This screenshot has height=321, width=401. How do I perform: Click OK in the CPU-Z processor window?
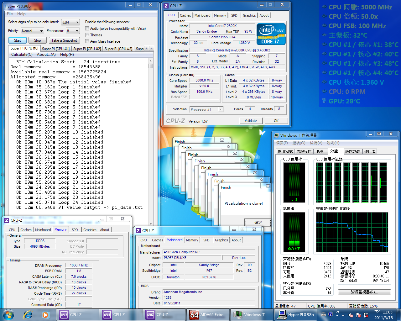click(276, 121)
